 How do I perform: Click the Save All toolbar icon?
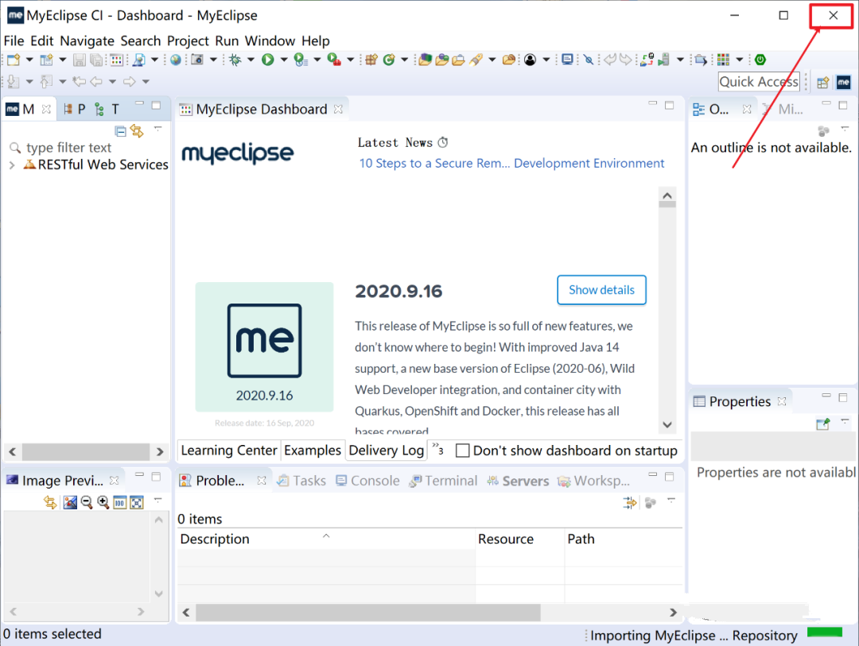click(96, 60)
